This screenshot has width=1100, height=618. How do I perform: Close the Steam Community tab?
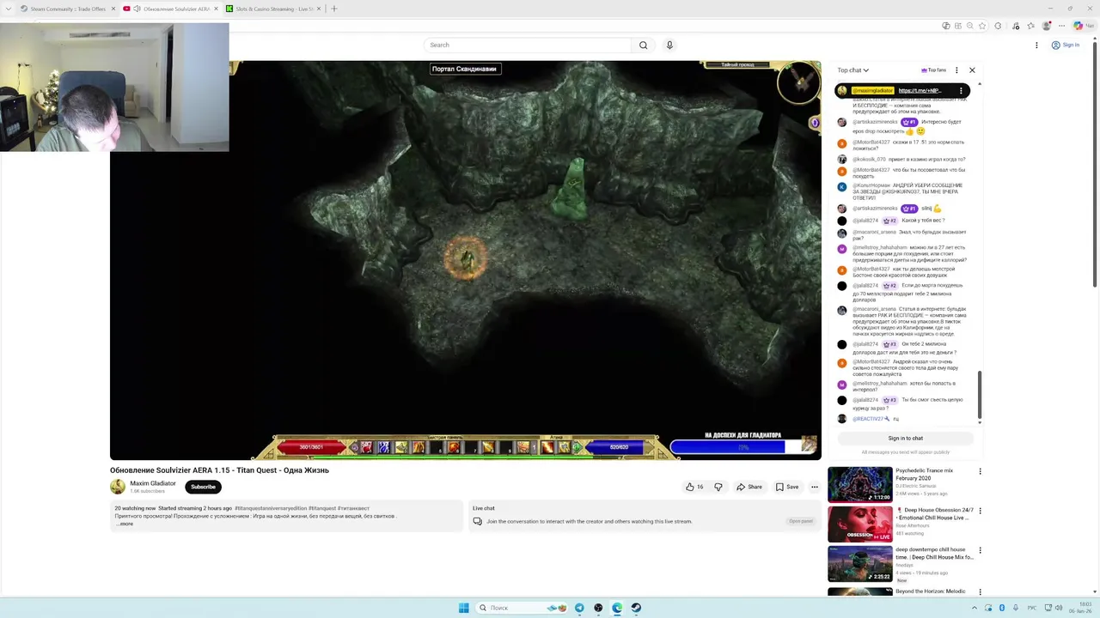(x=113, y=9)
